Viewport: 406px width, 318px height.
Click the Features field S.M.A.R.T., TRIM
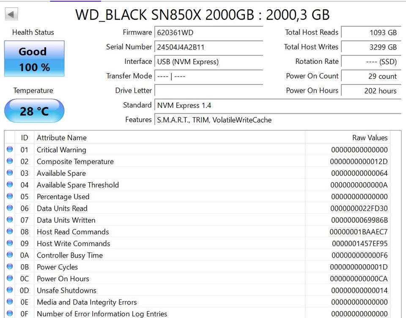pyautogui.click(x=278, y=120)
